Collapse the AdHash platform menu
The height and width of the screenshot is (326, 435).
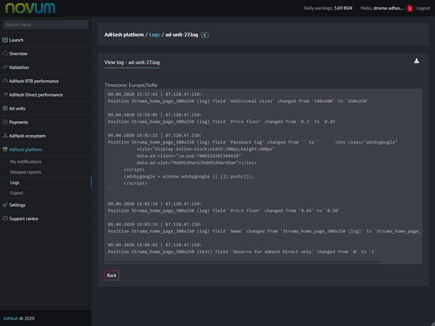click(x=46, y=149)
